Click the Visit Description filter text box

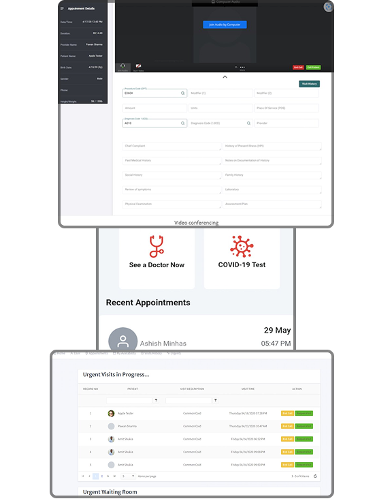pos(189,400)
